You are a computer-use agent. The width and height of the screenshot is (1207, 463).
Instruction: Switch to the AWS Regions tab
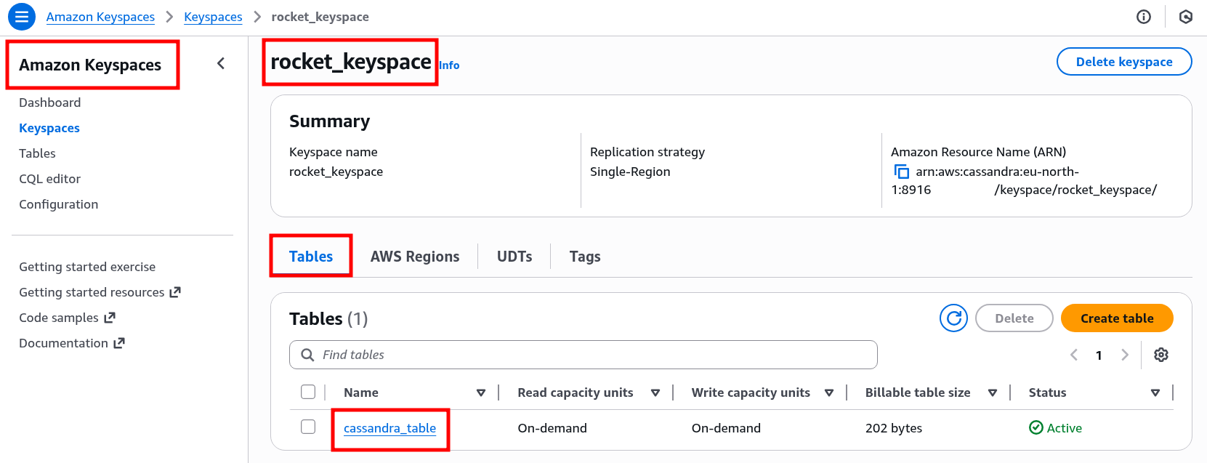[414, 257]
